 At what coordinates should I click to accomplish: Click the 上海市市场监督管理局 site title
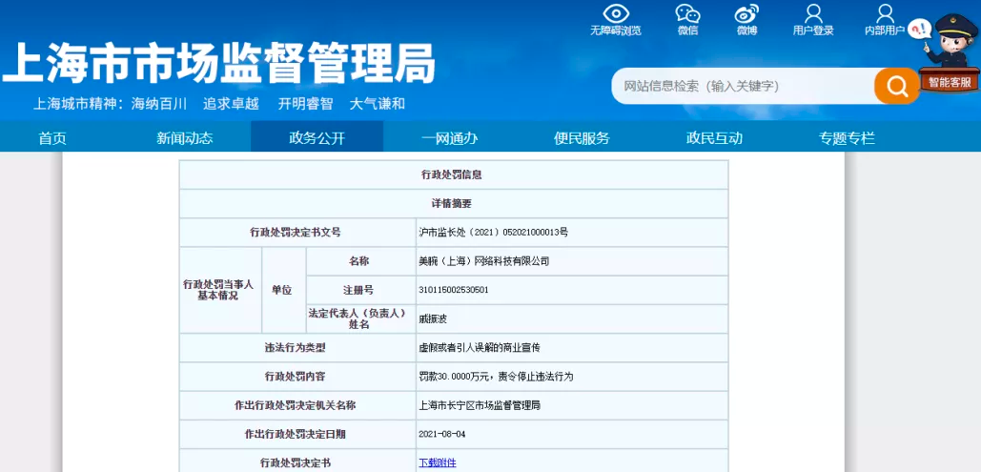click(218, 63)
